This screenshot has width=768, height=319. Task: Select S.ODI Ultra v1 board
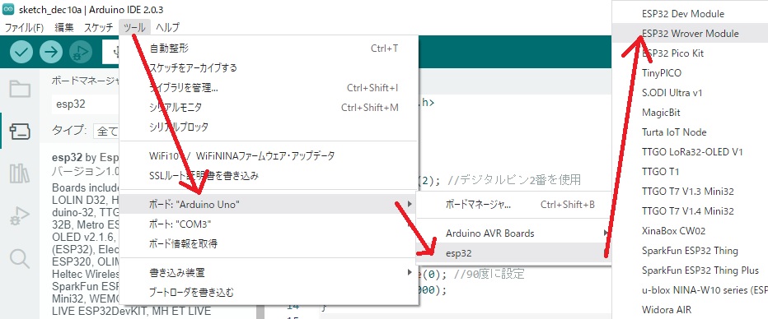pos(690,92)
